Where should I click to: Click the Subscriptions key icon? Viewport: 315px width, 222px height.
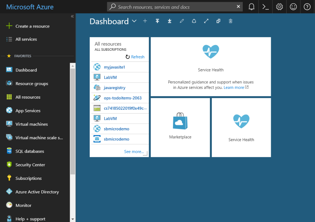pos(9,178)
